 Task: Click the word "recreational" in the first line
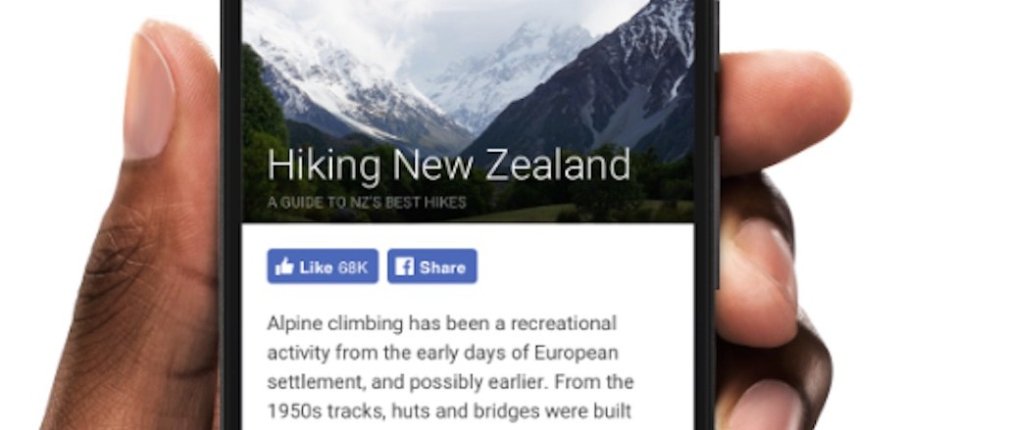click(559, 323)
